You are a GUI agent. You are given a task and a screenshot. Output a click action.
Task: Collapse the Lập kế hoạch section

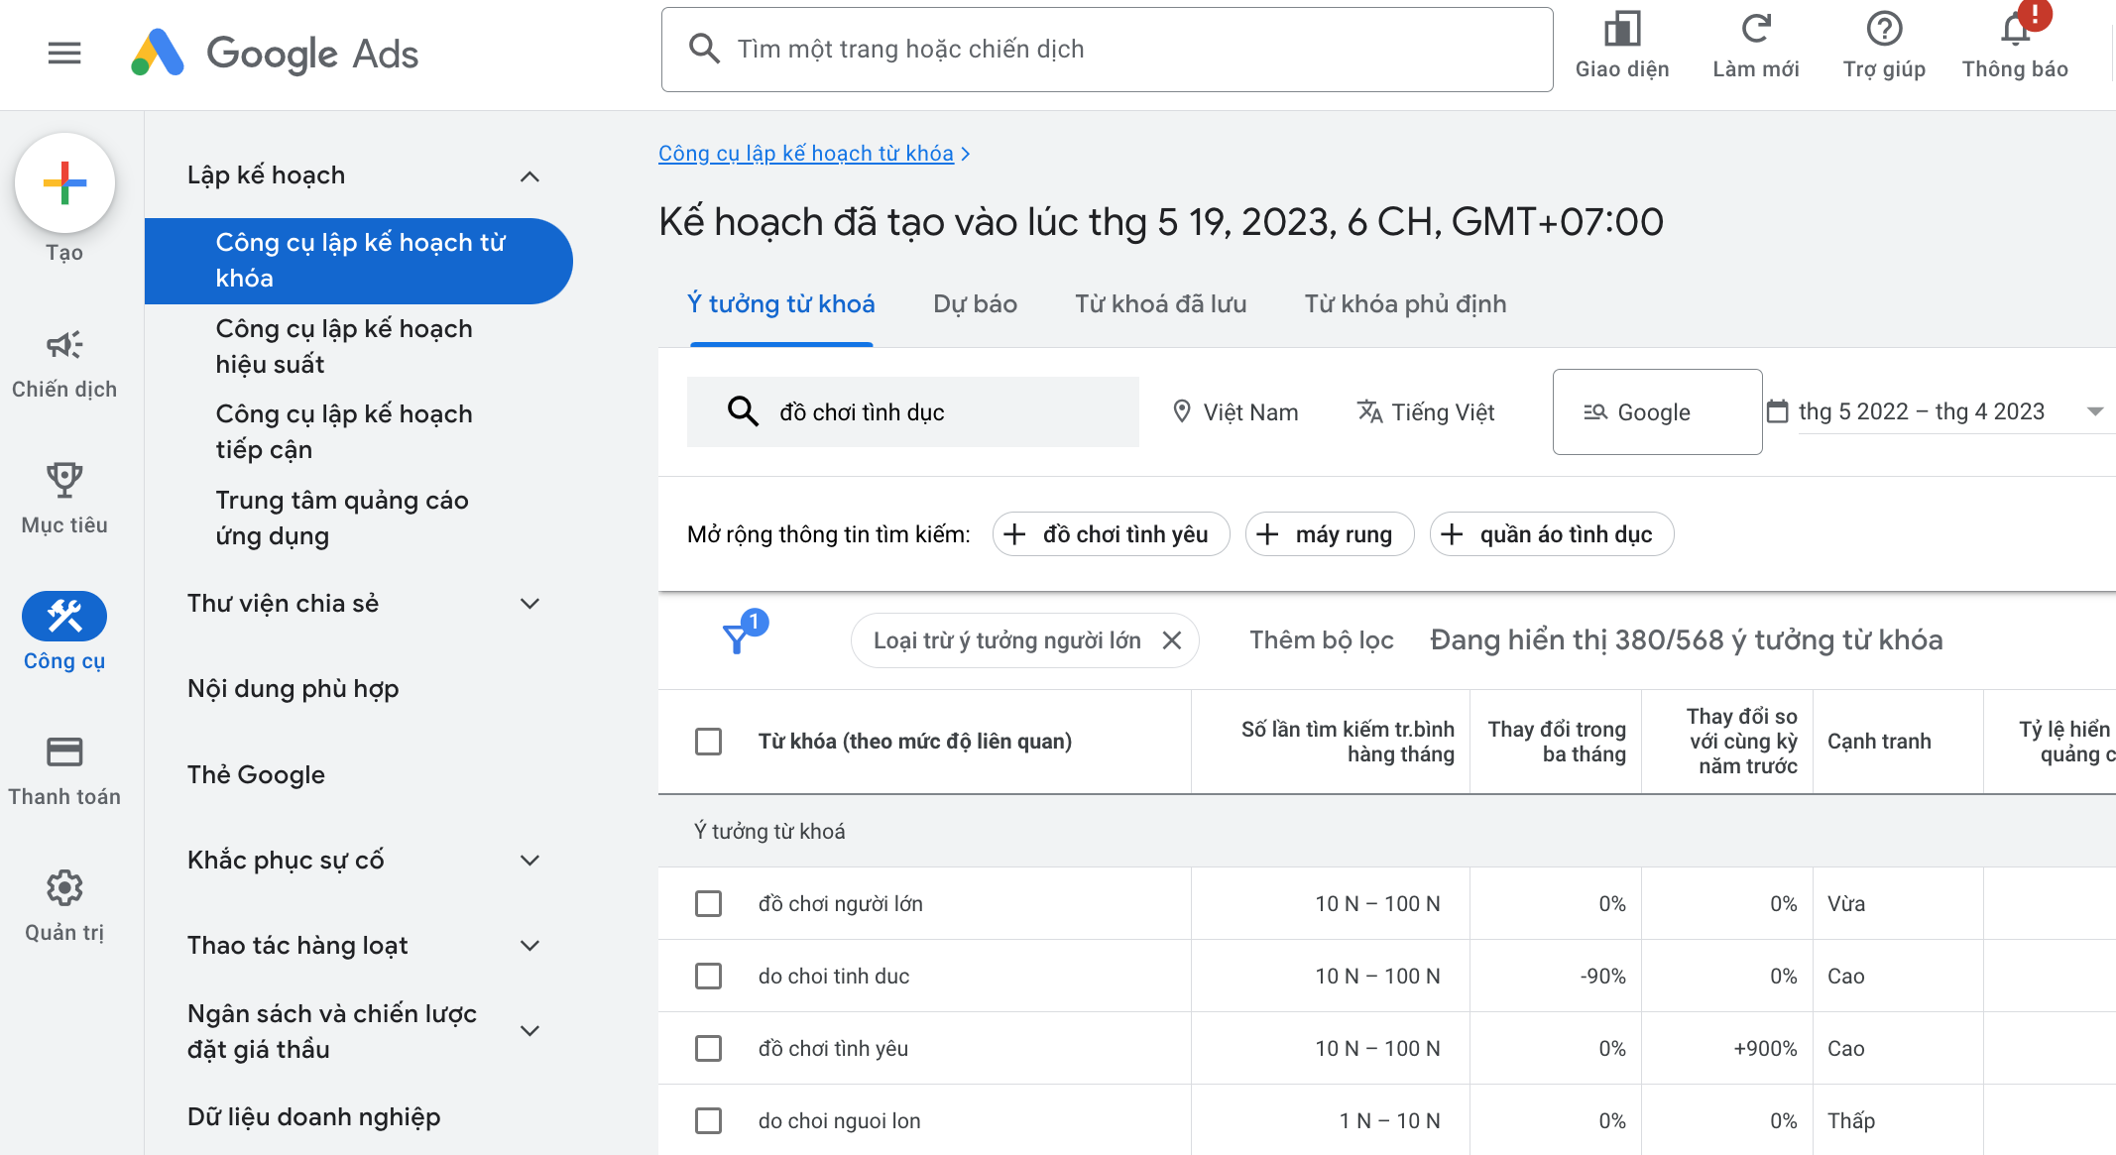click(529, 176)
